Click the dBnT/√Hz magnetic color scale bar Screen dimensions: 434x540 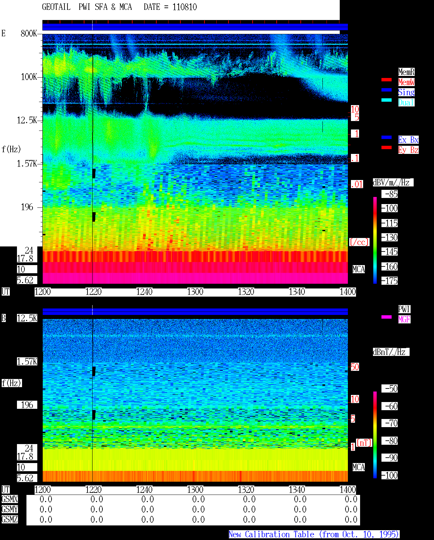click(375, 435)
